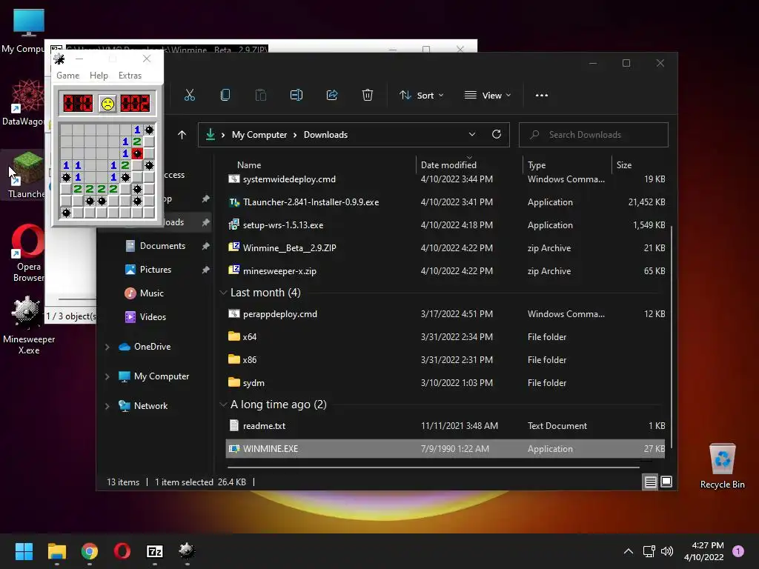Open the Game menu in Minesweeper

(x=67, y=76)
